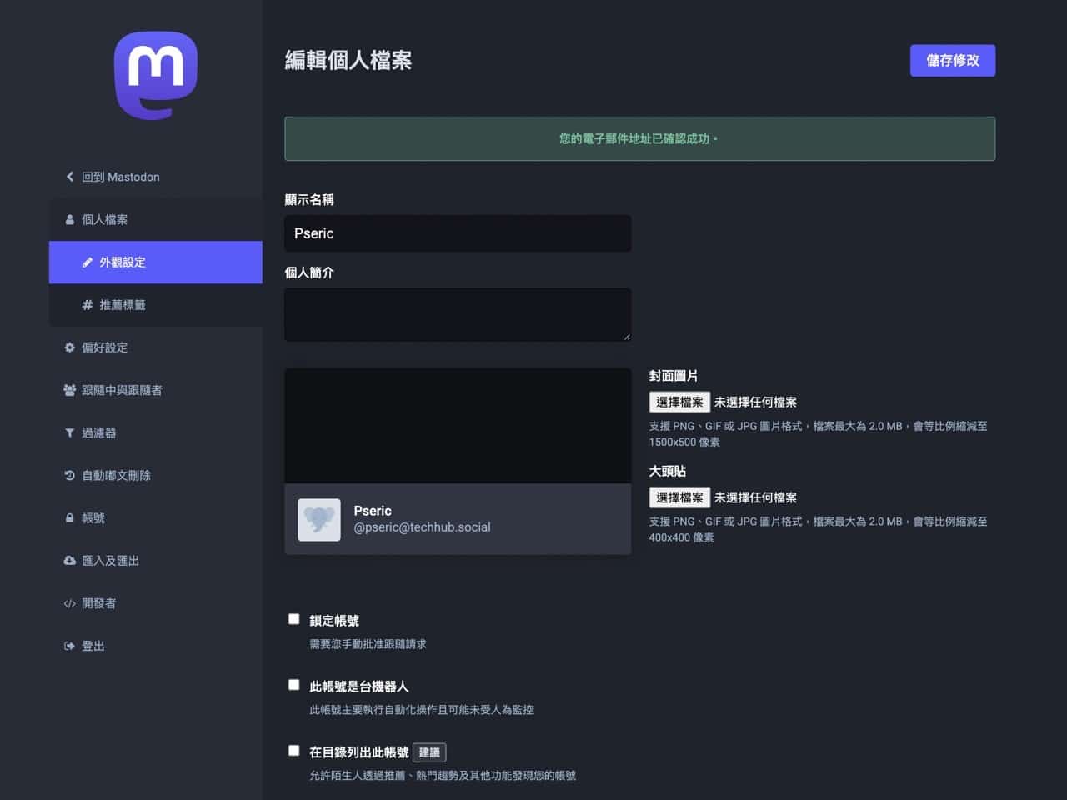1067x800 pixels.
Task: Click the filter funnel icon next to 過濾器
Action: (x=70, y=433)
